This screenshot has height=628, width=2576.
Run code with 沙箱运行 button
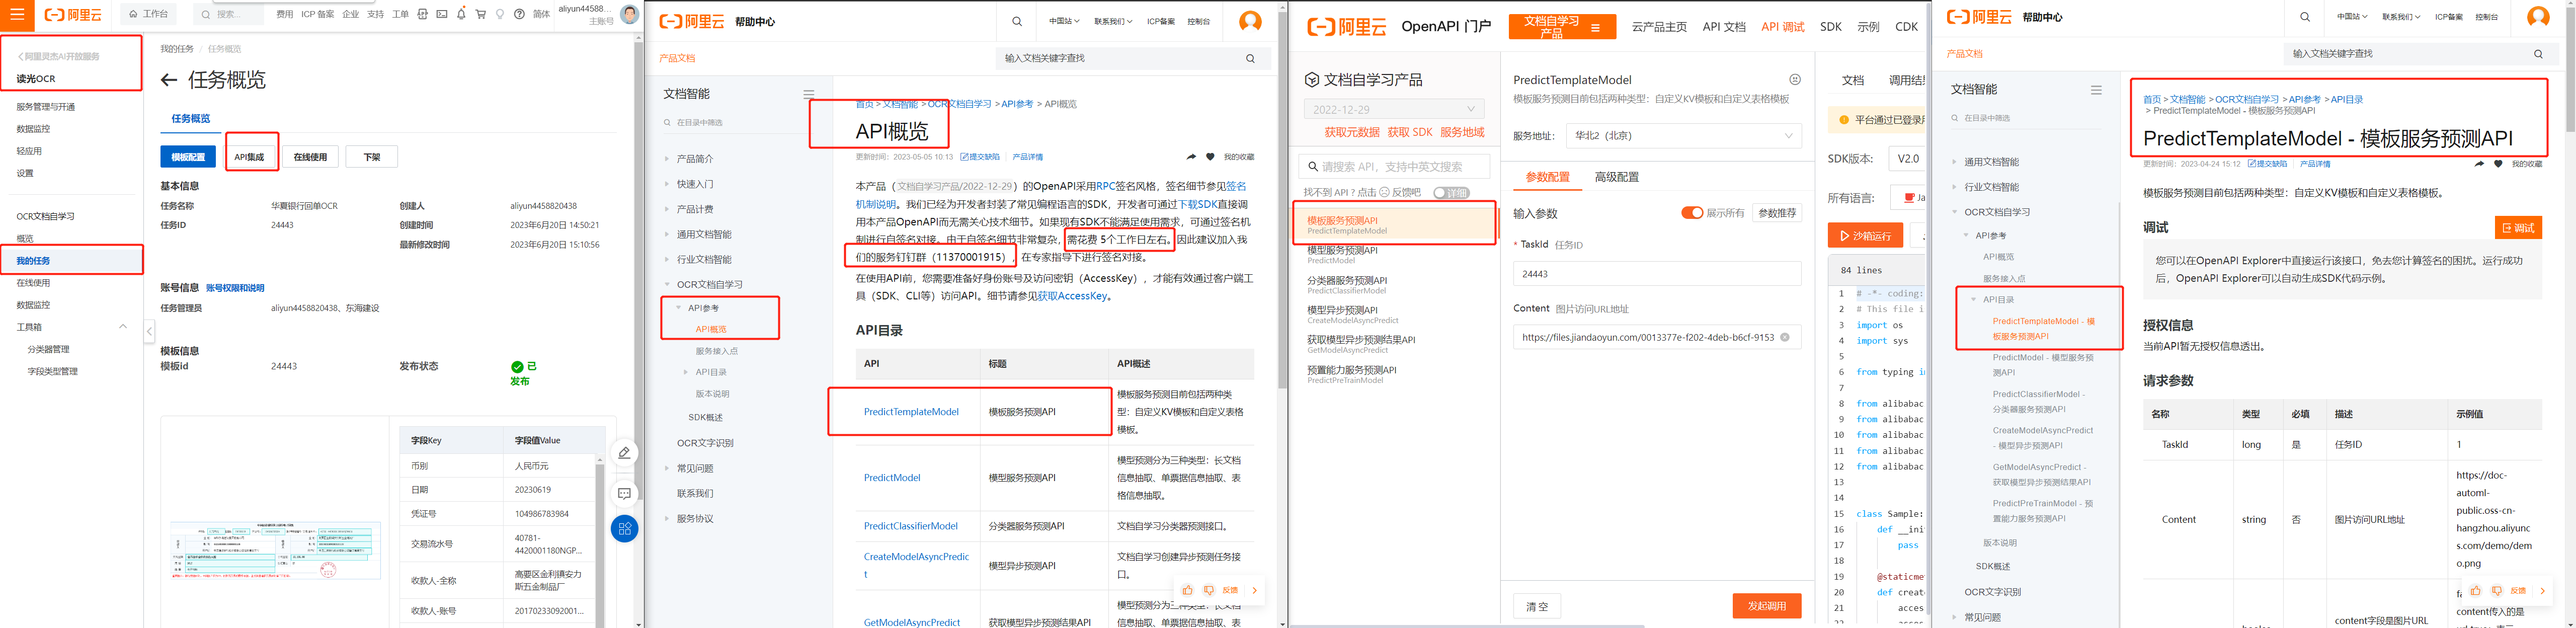pyautogui.click(x=1865, y=236)
